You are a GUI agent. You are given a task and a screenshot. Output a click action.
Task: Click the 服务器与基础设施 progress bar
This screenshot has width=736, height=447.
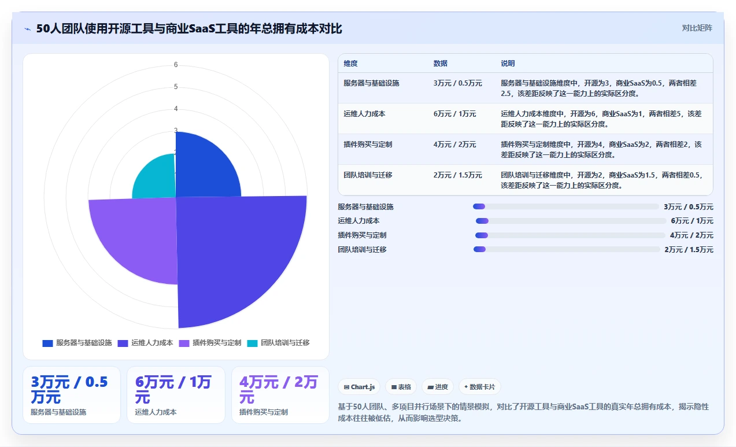(566, 206)
